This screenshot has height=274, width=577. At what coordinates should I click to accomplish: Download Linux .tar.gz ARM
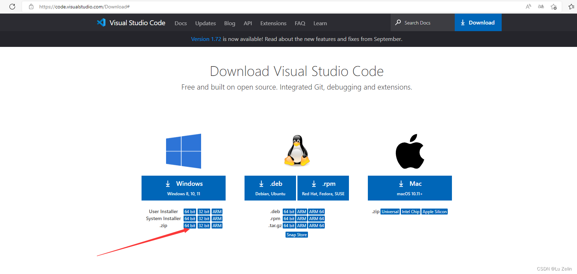(302, 226)
